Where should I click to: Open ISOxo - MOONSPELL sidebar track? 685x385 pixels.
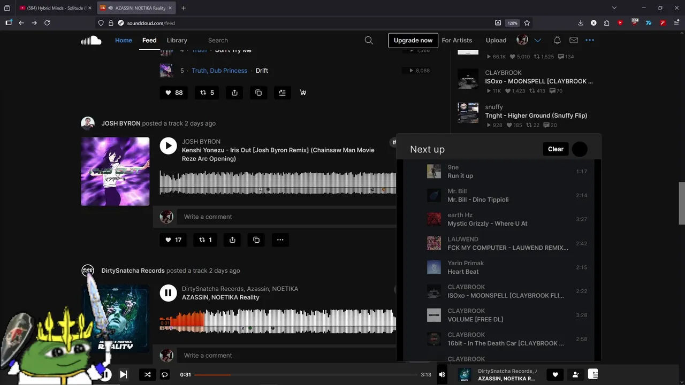click(x=539, y=81)
